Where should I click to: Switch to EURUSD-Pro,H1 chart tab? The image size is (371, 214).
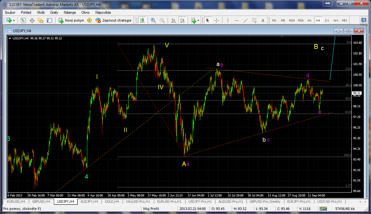coord(169,201)
